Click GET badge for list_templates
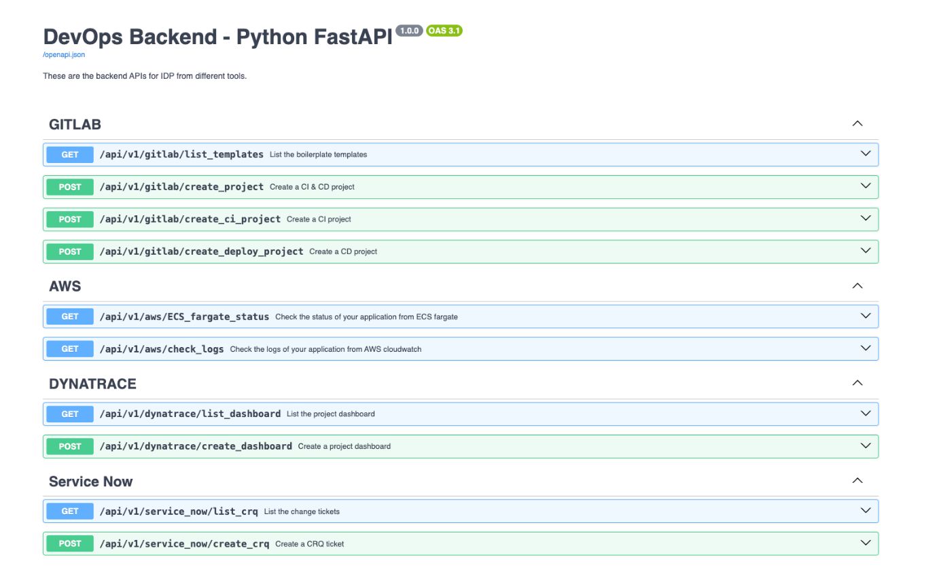This screenshot has width=937, height=580. 70,154
